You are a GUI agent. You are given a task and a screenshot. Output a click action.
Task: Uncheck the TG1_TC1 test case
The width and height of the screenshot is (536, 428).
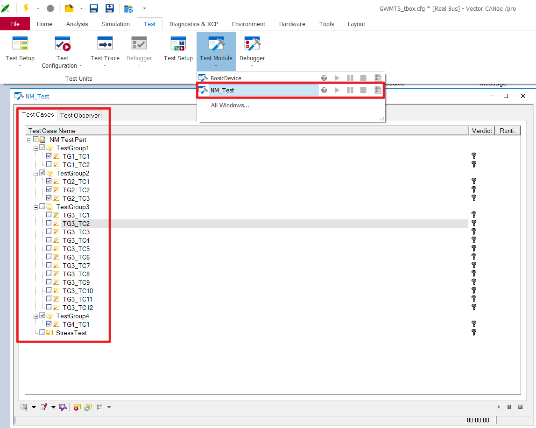click(49, 156)
